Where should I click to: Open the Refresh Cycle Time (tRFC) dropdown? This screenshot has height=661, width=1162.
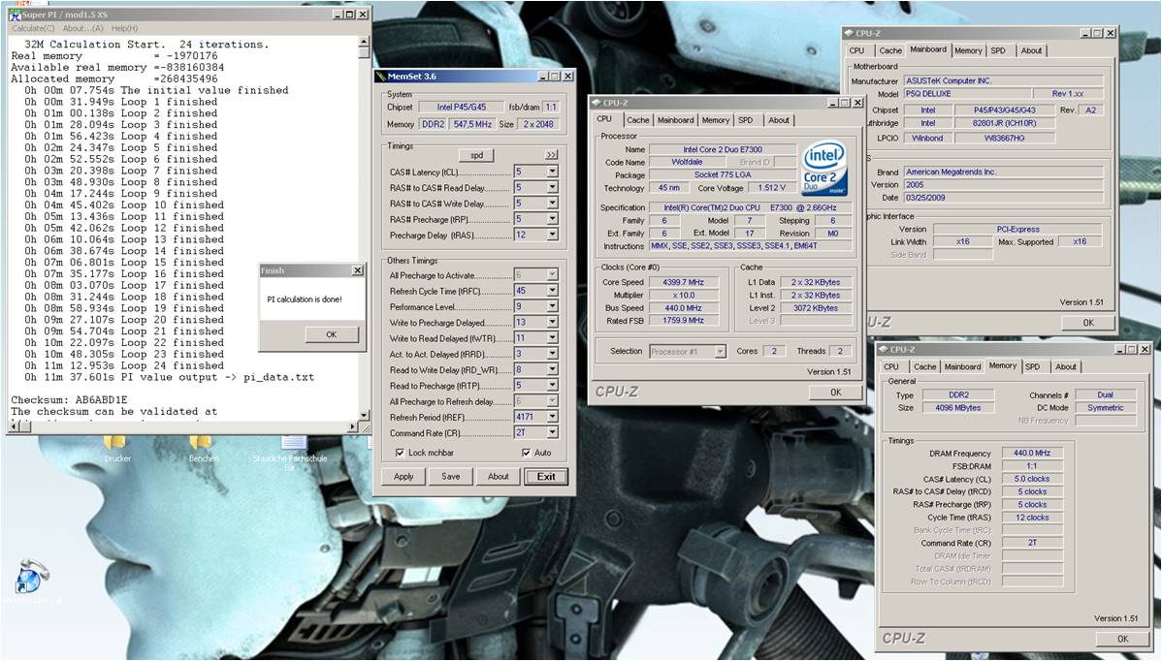pos(552,291)
